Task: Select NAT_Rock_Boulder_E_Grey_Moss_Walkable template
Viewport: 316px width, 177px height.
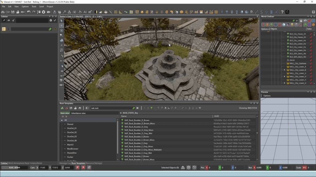Action: [x=143, y=150]
